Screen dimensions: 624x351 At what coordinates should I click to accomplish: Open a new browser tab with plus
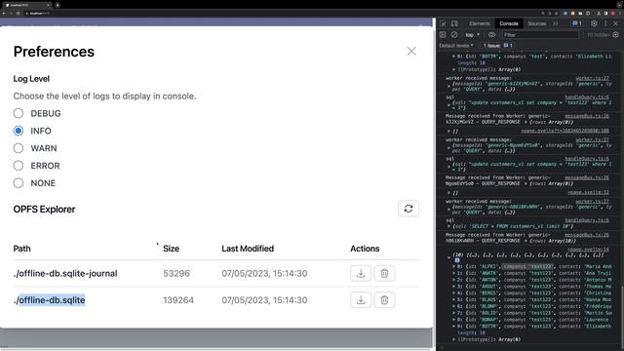tap(58, 5)
